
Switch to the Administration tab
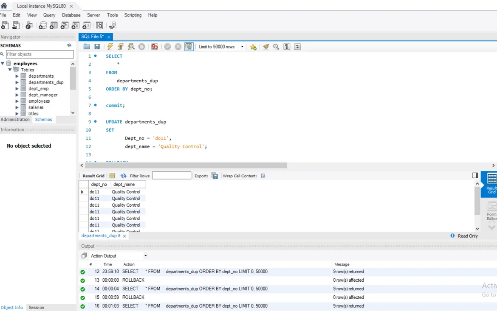click(15, 120)
